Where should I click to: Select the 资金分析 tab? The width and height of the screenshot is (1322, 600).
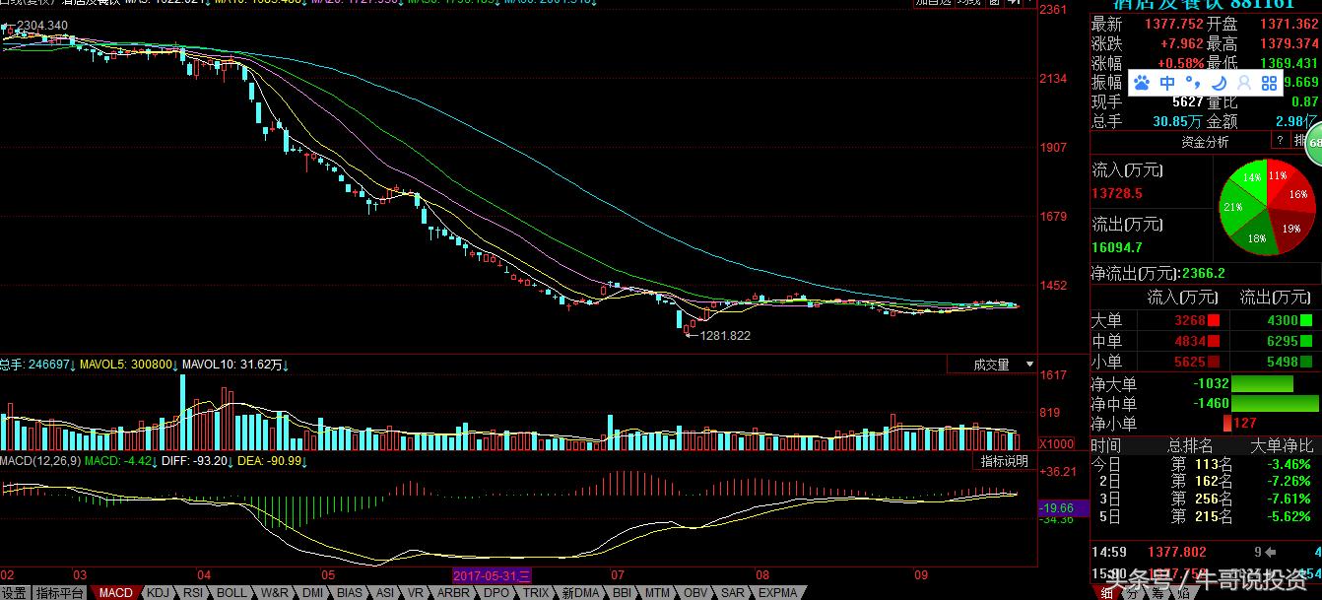1205,142
